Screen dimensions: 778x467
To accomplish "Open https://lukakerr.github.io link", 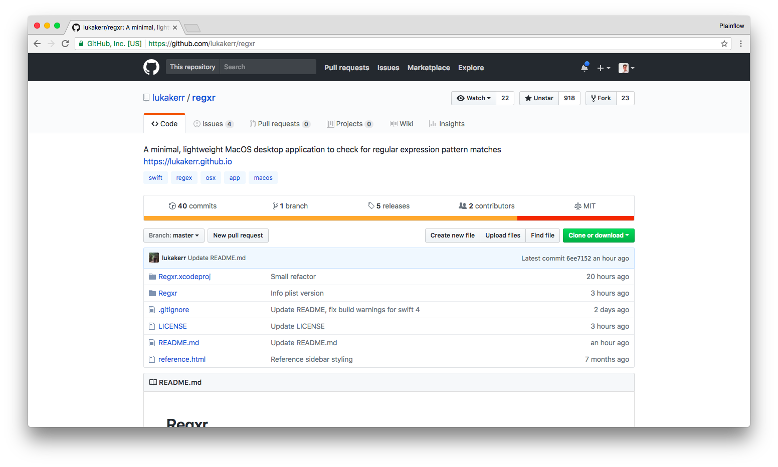I will [188, 161].
